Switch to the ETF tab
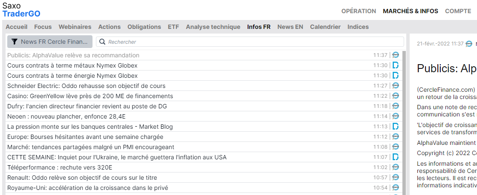477x195 pixels. click(x=173, y=27)
